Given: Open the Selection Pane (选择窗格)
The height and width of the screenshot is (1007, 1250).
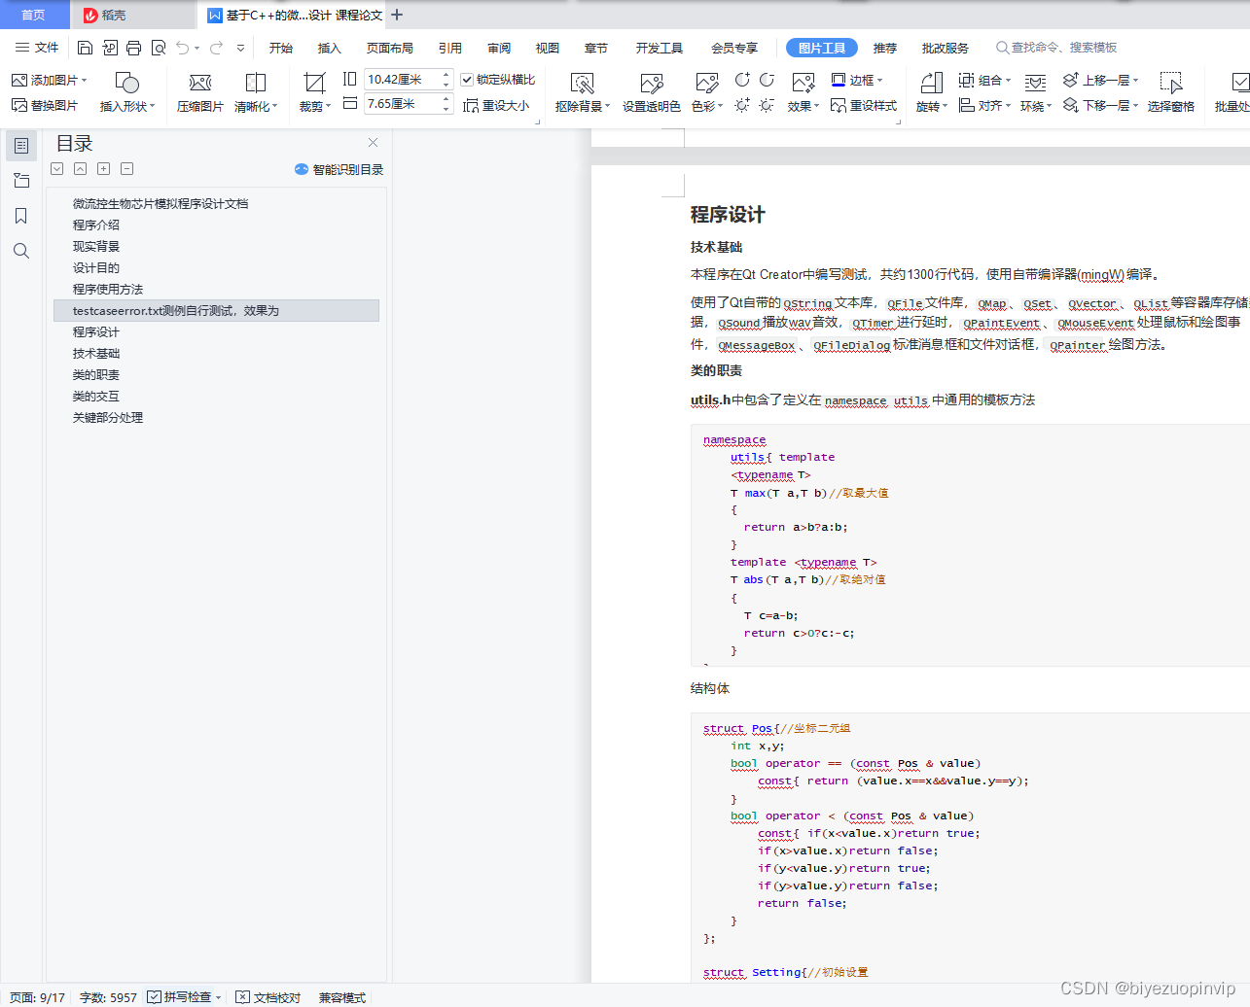Looking at the screenshot, I should pos(1170,84).
